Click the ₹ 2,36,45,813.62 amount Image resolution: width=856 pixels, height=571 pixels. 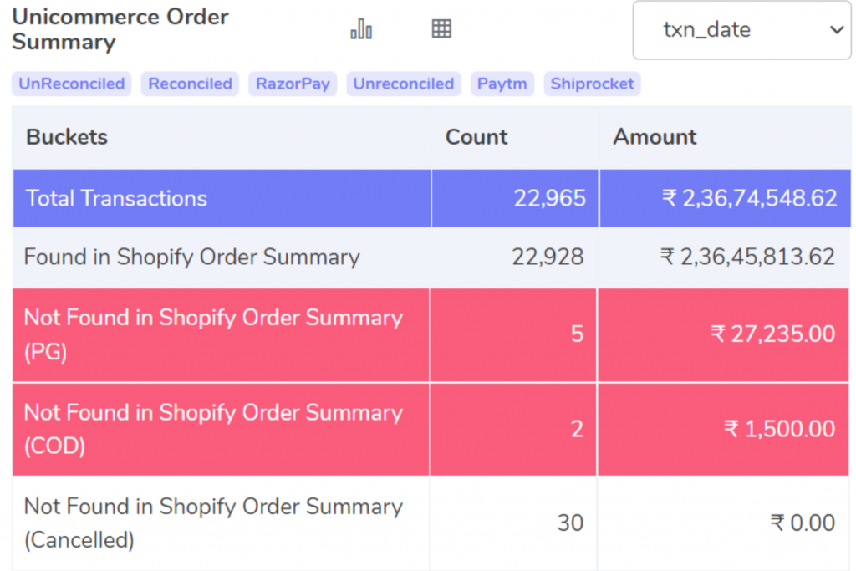point(747,257)
